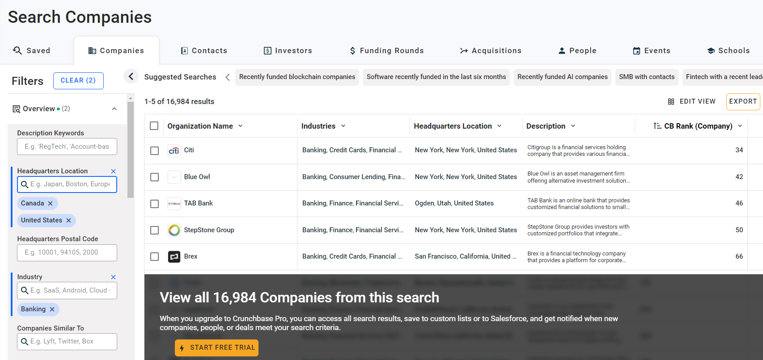Screen dimensions: 763x360
Task: Go to previous suggested searches
Action: pyautogui.click(x=228, y=77)
